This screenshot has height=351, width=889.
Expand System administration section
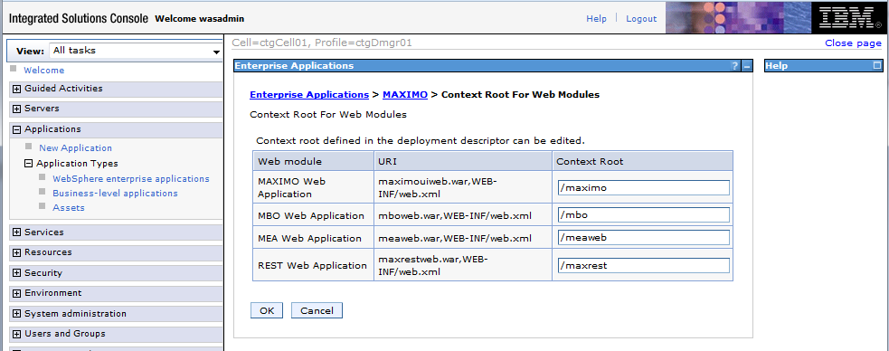coord(16,314)
